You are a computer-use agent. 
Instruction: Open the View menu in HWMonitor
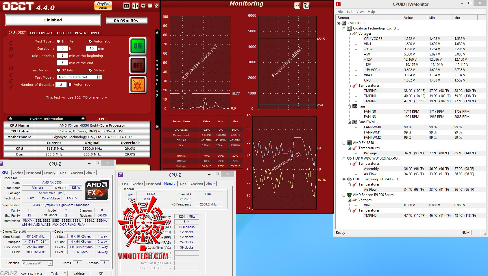360,12
